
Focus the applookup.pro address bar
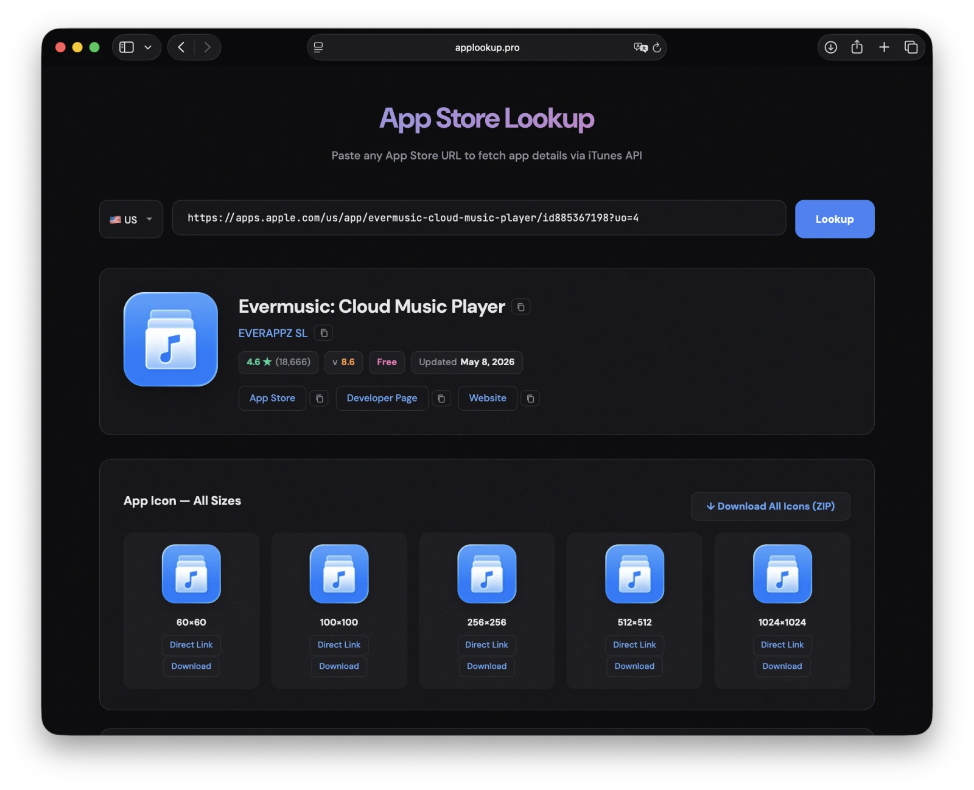tap(487, 47)
